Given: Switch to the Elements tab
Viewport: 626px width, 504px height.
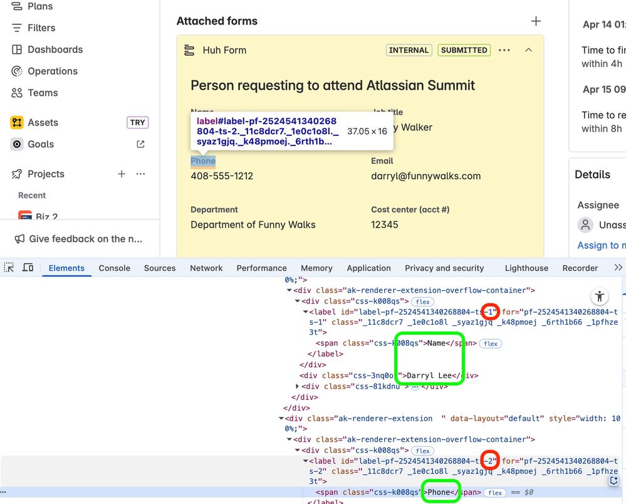Looking at the screenshot, I should click(x=66, y=268).
